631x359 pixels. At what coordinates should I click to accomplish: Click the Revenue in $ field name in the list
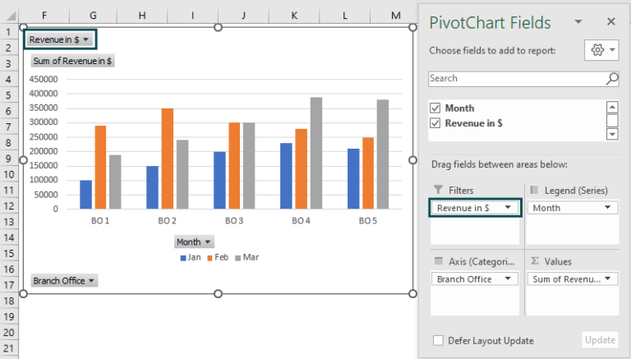point(473,122)
